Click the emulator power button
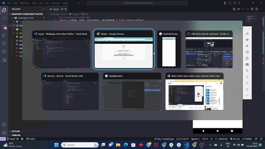 point(247,34)
